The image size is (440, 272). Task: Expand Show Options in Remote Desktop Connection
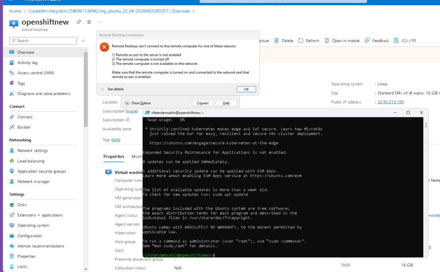click(x=138, y=103)
